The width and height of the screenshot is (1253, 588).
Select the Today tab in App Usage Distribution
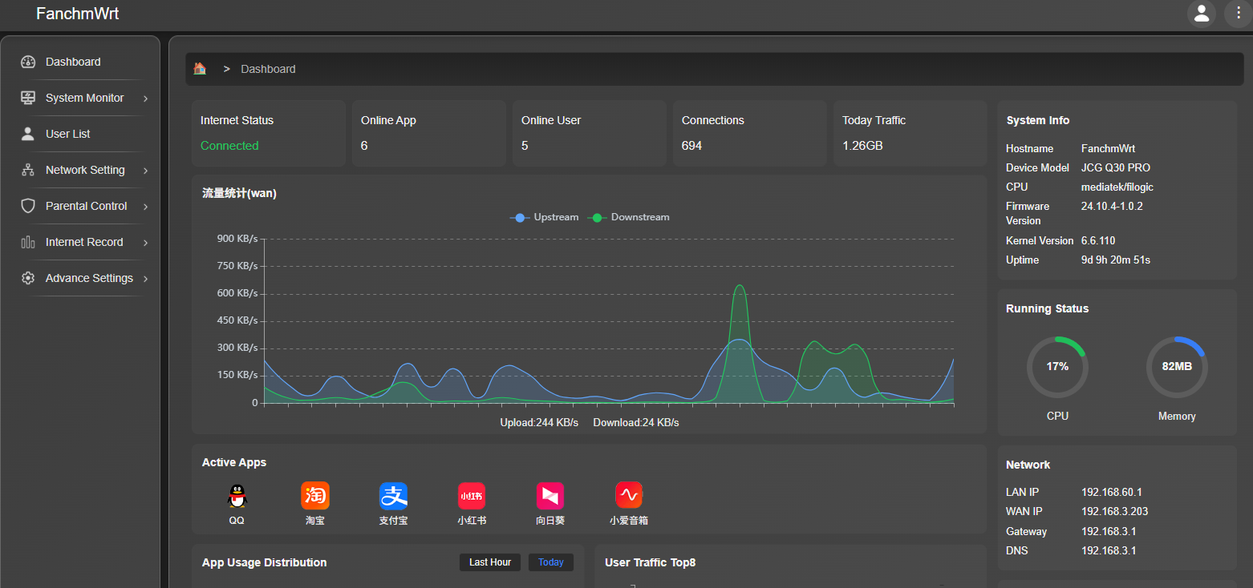(x=550, y=562)
